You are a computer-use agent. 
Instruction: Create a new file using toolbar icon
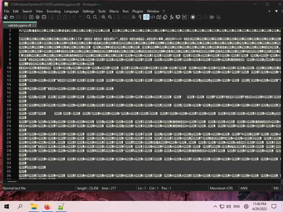tap(6, 17)
